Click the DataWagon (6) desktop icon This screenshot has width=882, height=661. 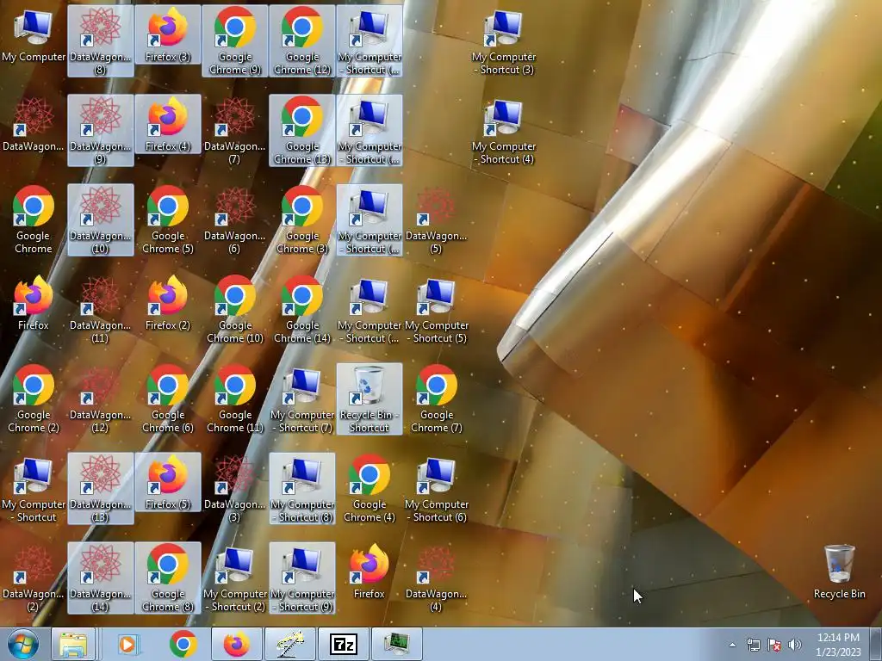tap(234, 219)
